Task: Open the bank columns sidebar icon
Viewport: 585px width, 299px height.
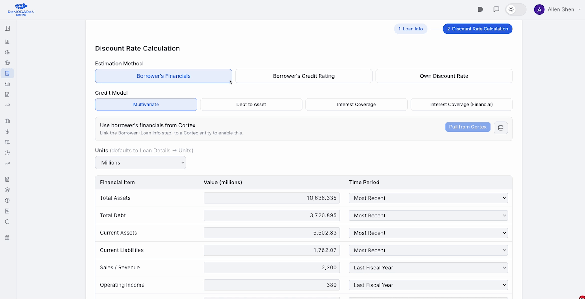Action: tap(7, 238)
